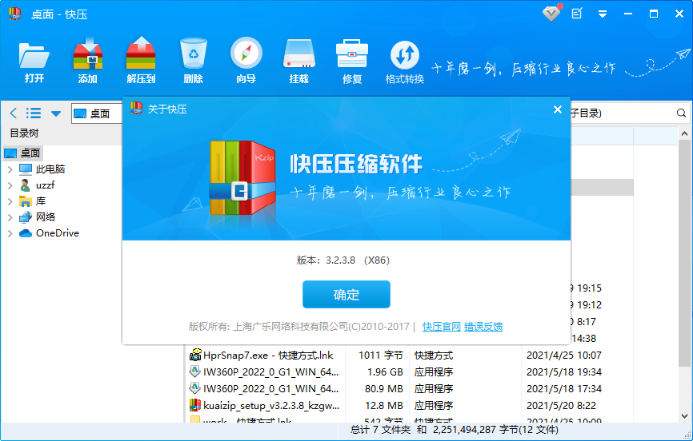Click the Kzip logo in about dialog
Image resolution: width=693 pixels, height=441 pixels.
242,177
